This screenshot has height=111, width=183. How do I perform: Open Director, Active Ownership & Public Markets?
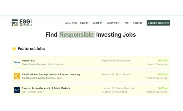[46, 88]
